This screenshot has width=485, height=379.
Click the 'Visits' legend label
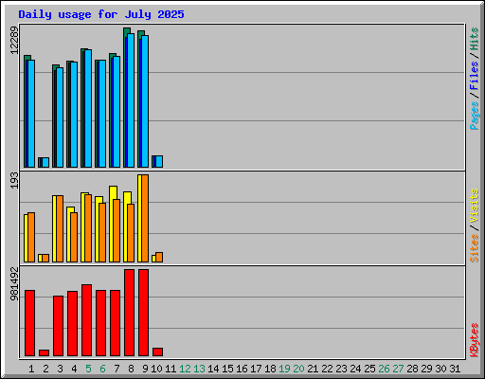475,207
